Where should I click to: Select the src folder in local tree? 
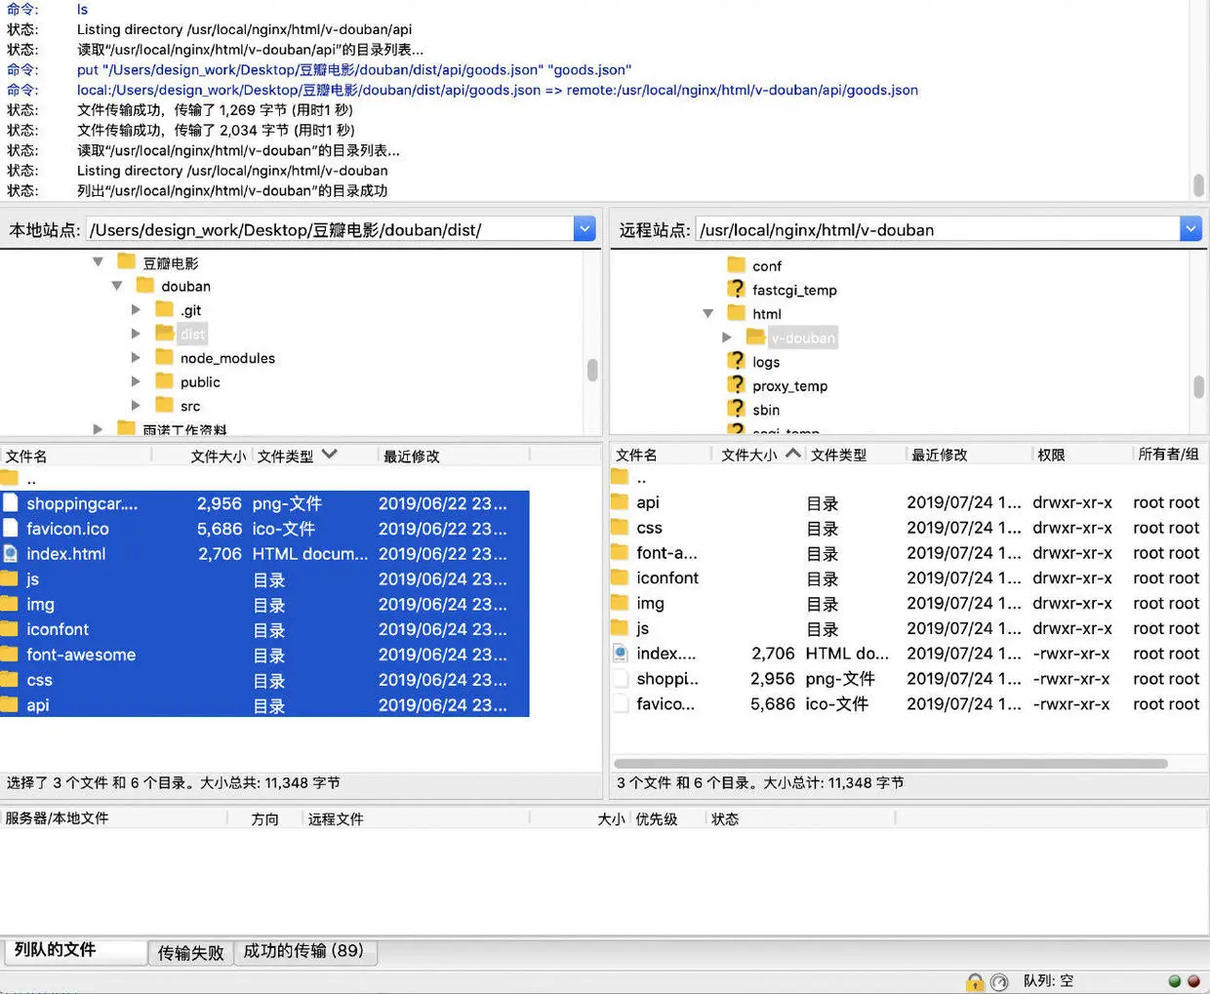coord(190,406)
